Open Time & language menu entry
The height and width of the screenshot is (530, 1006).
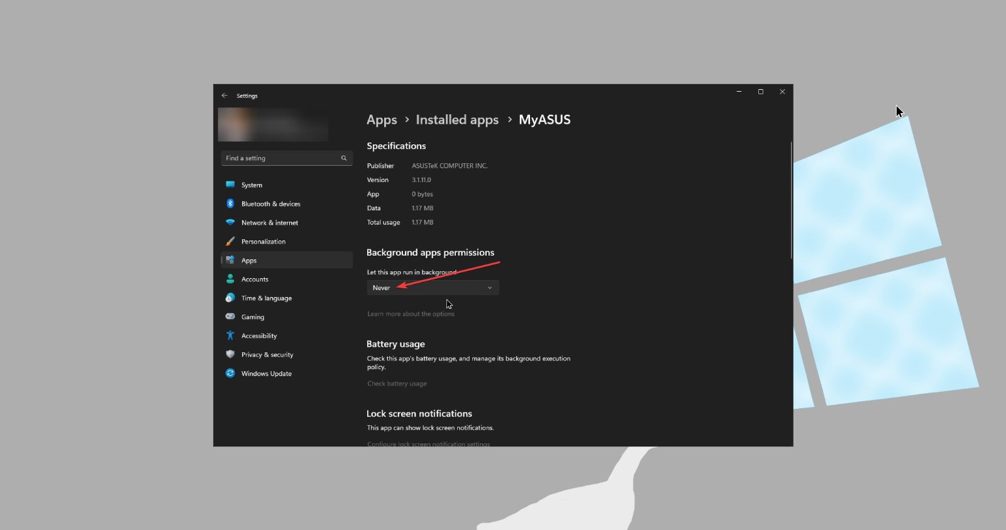(x=287, y=298)
